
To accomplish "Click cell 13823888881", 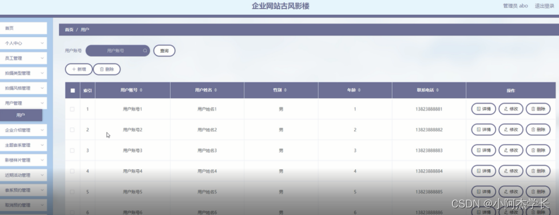I will (429, 109).
